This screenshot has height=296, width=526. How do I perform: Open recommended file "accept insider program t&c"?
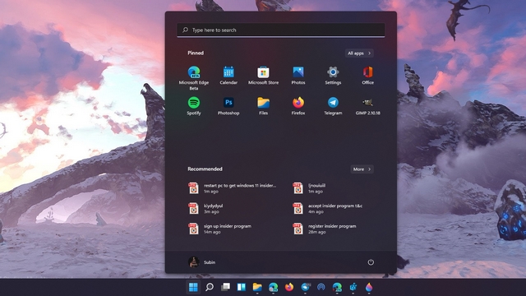click(x=327, y=208)
